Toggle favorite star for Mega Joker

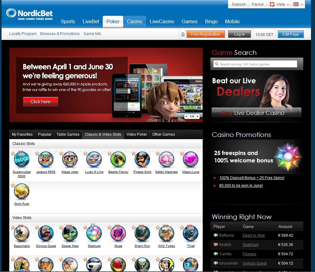tap(61, 153)
